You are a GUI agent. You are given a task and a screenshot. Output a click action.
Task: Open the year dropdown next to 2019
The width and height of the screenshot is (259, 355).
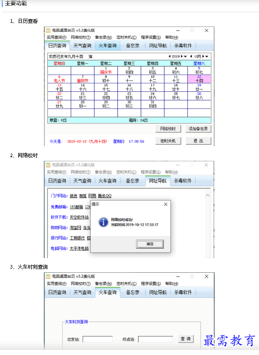click(x=185, y=56)
